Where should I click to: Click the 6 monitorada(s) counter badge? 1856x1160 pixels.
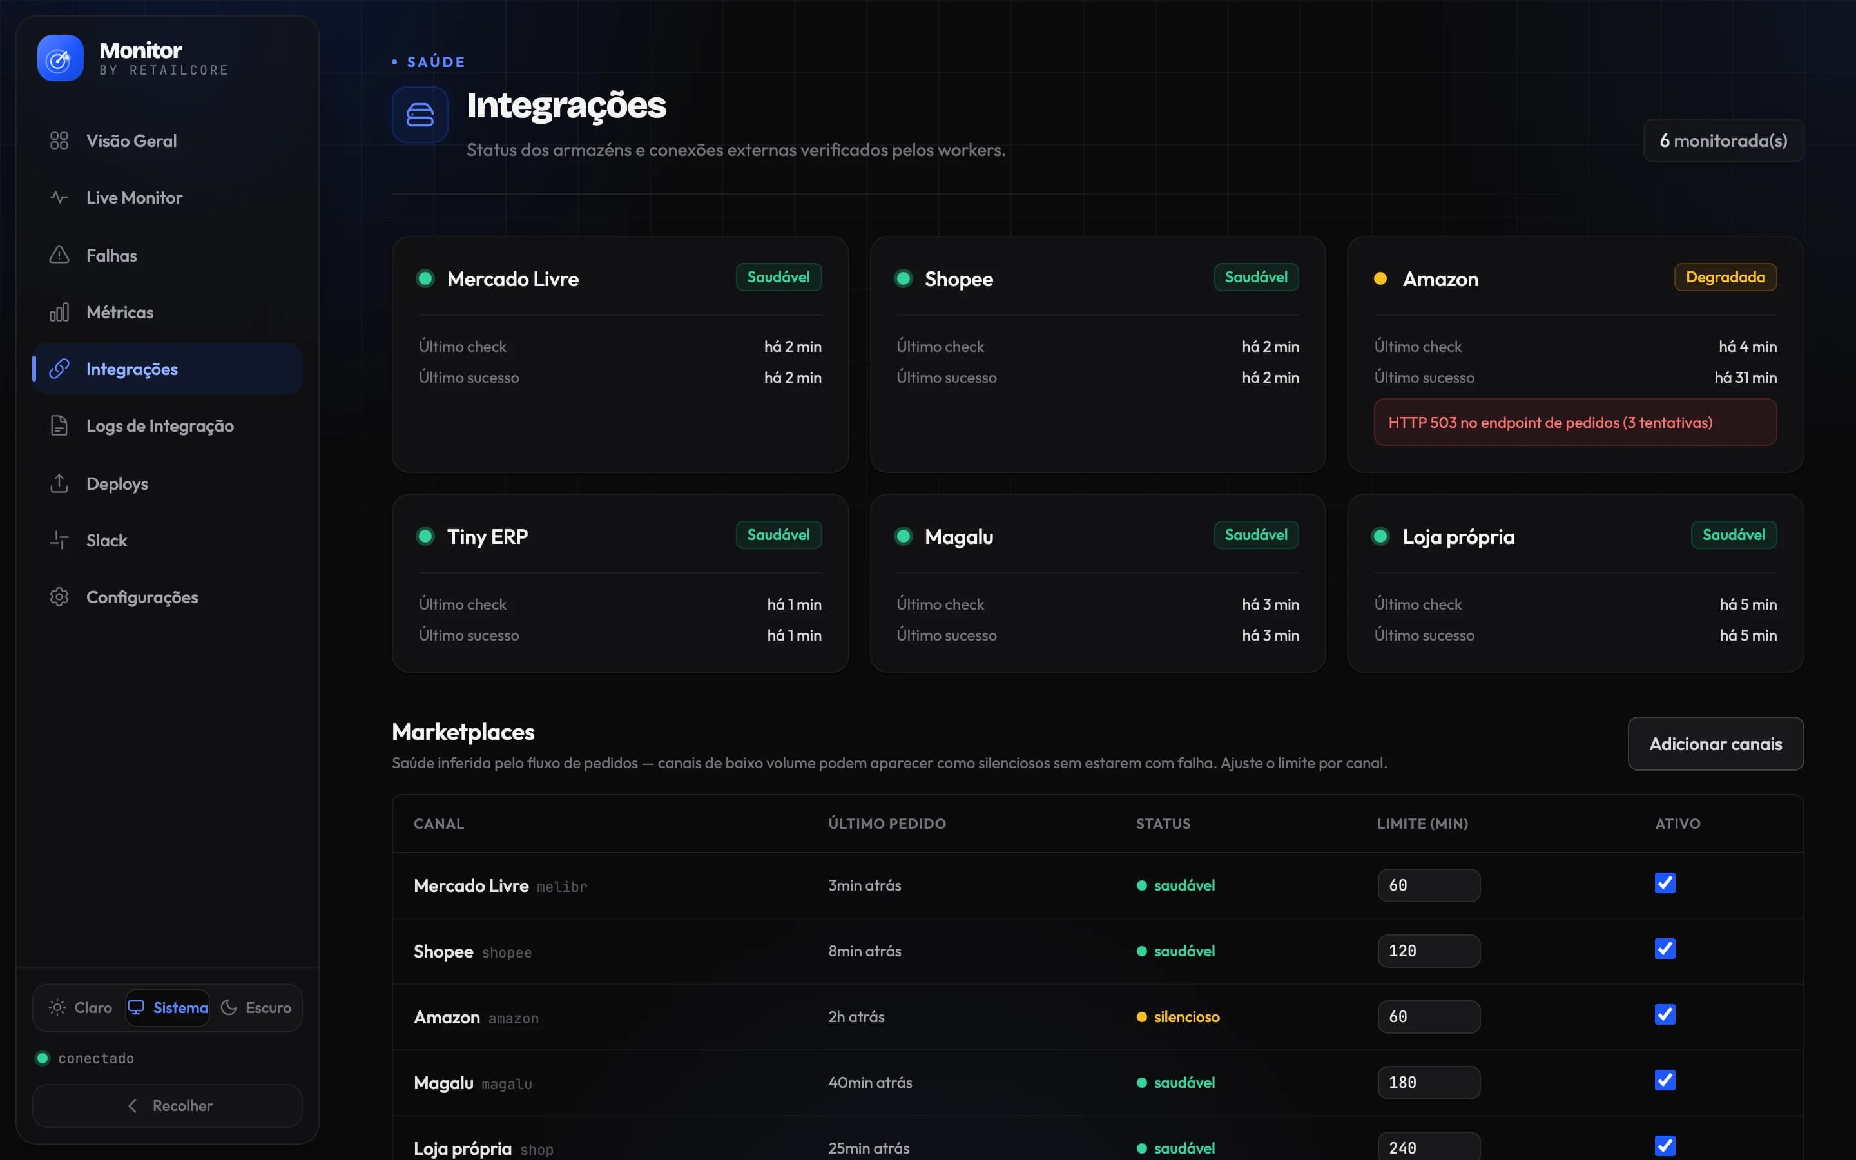[1723, 140]
